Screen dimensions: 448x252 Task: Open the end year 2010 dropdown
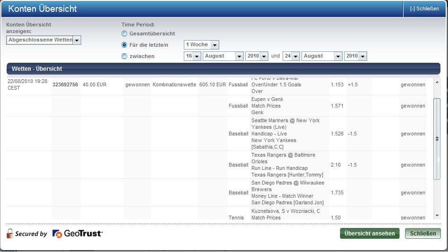coord(355,56)
